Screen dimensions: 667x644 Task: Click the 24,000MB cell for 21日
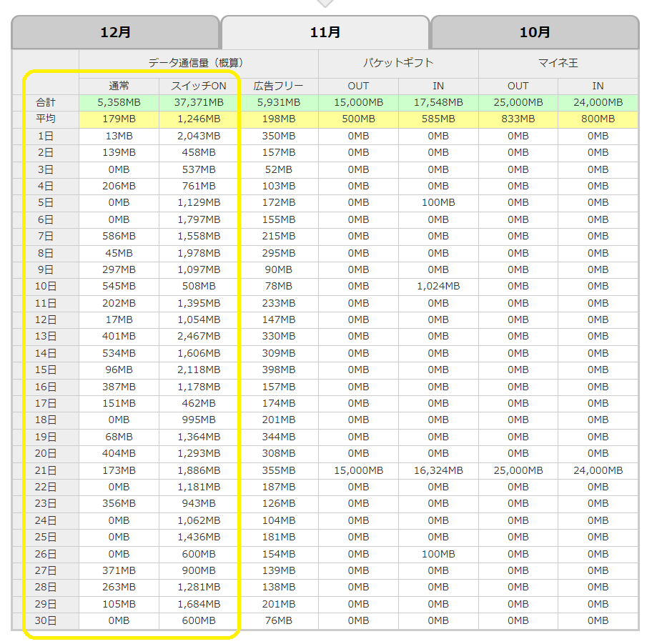click(598, 471)
